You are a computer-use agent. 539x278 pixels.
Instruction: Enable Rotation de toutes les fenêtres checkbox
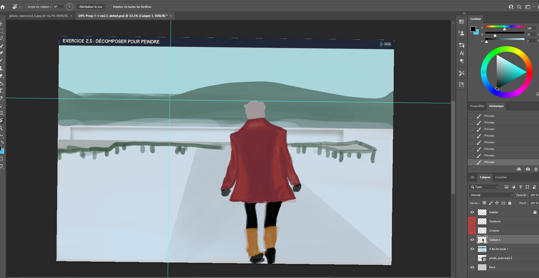111,7
